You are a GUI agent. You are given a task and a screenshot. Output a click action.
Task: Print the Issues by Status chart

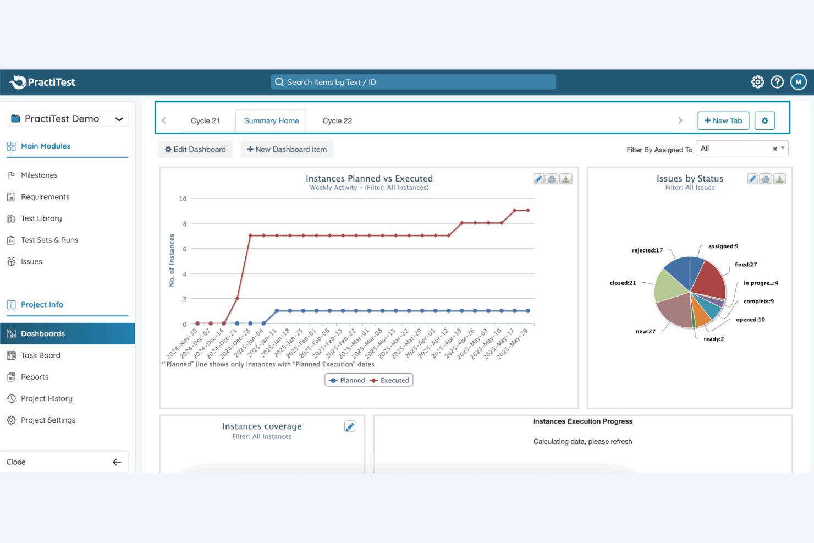coord(766,179)
